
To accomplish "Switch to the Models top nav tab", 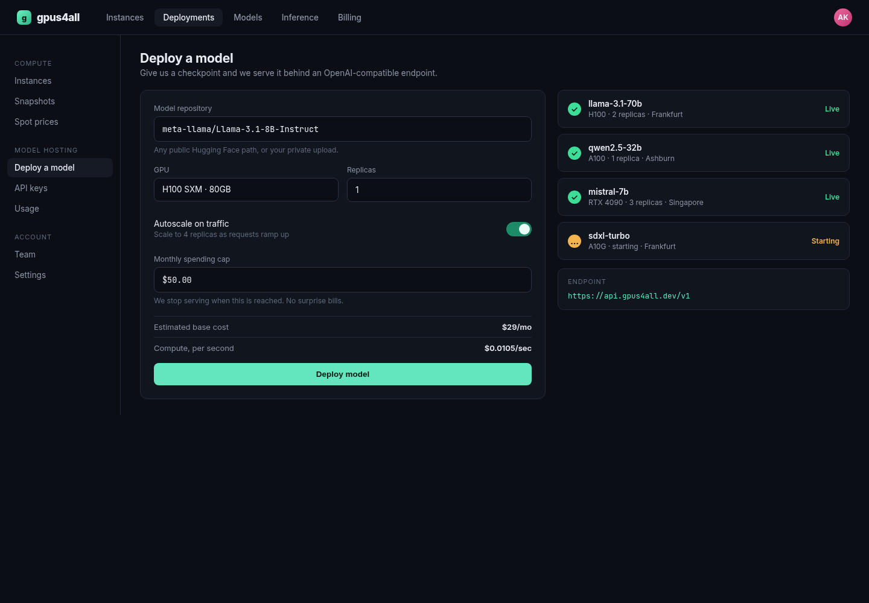I will (x=248, y=17).
